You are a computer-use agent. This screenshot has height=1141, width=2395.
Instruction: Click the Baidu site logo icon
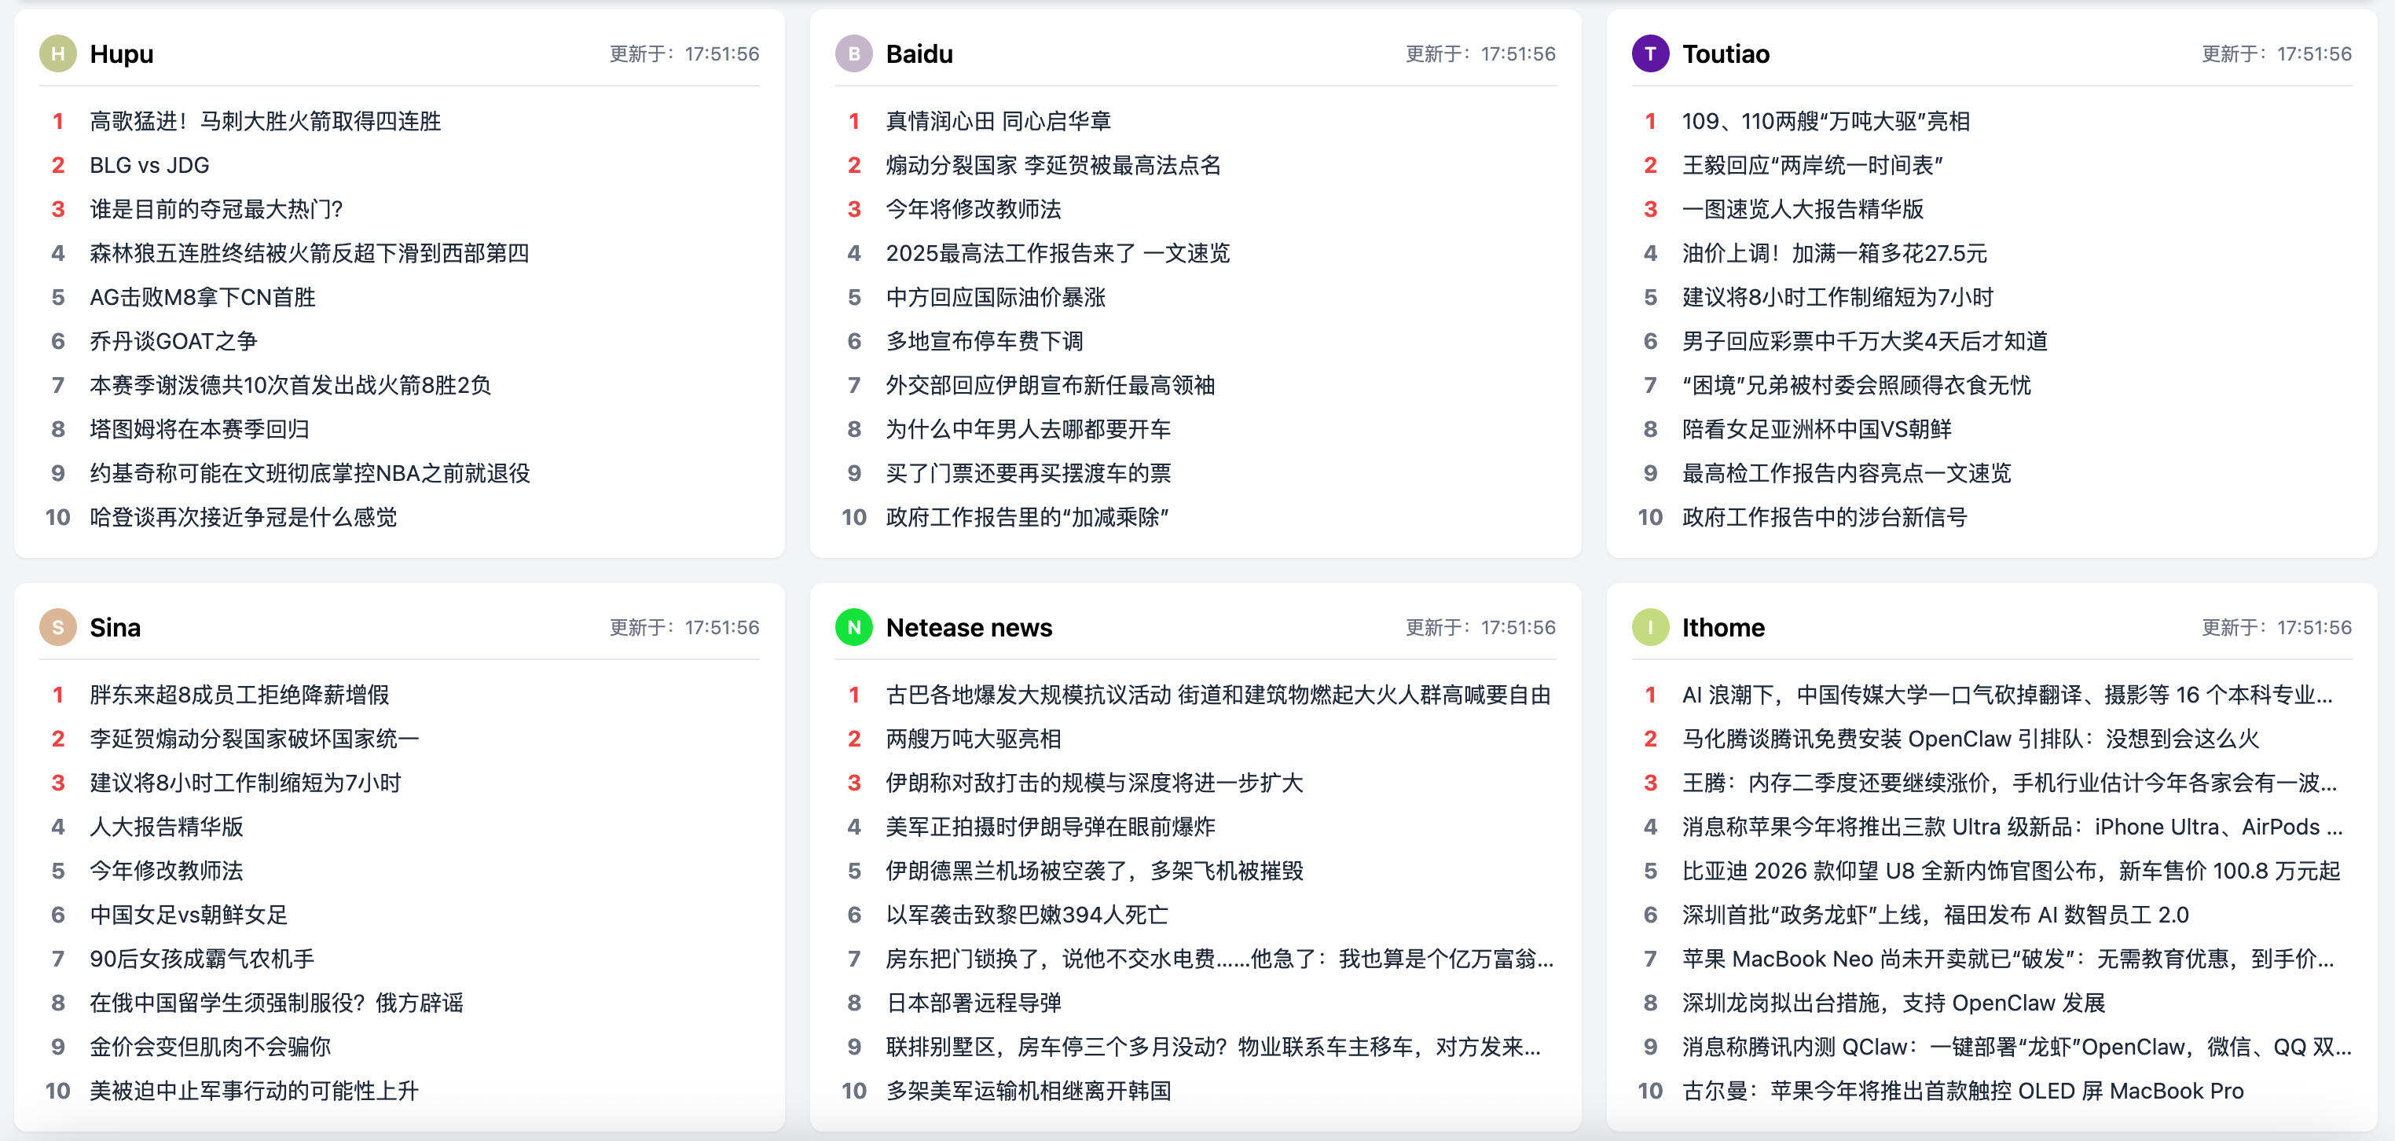854,54
